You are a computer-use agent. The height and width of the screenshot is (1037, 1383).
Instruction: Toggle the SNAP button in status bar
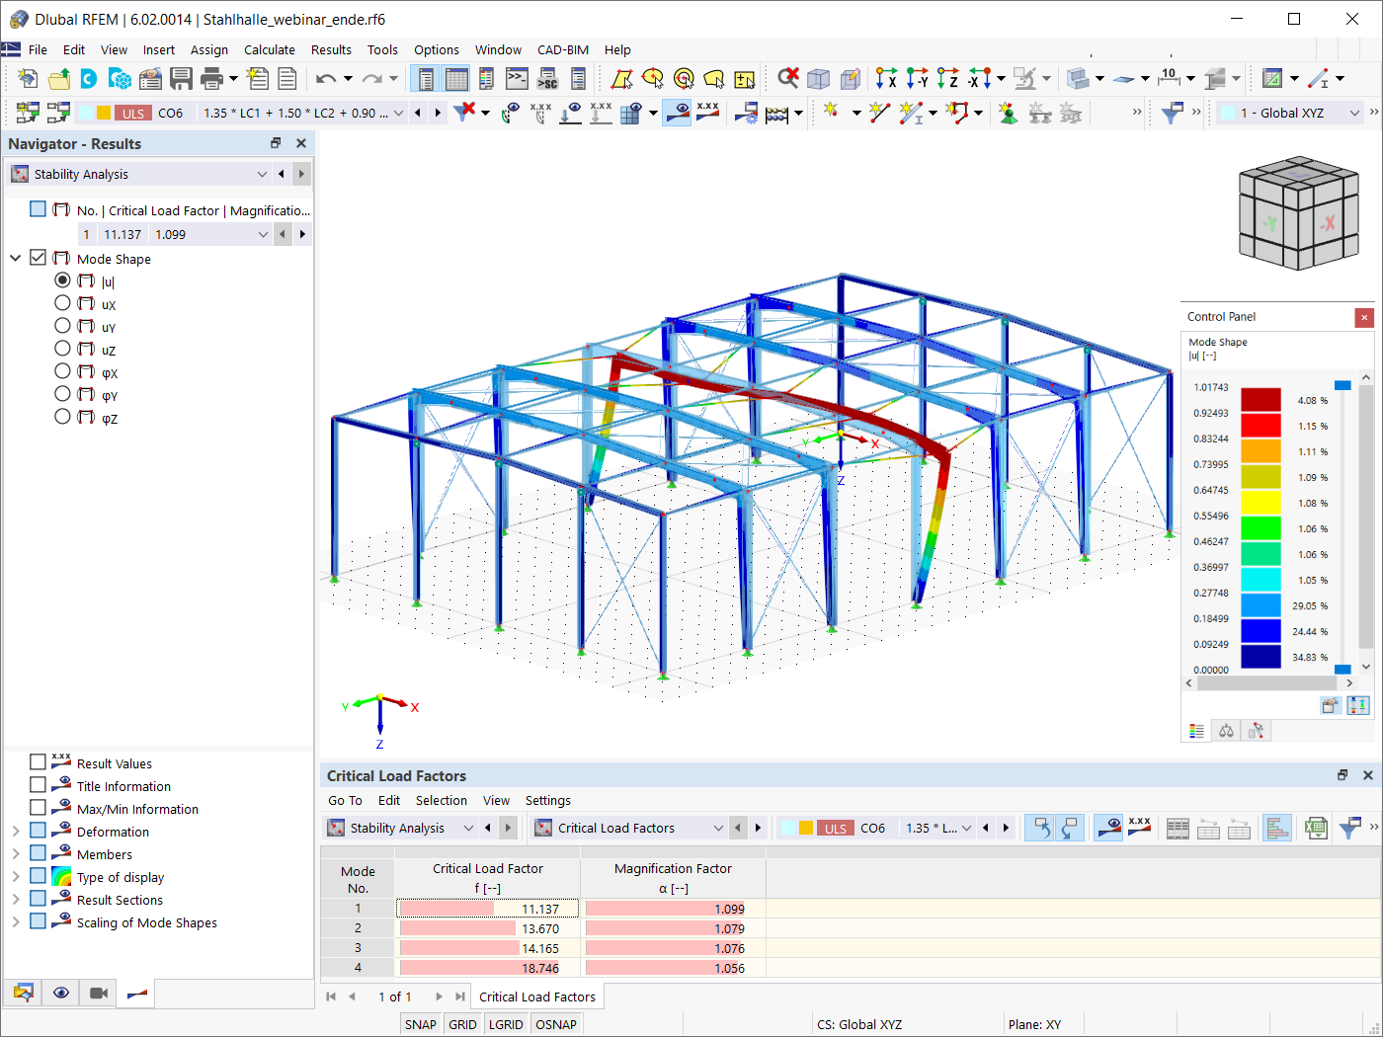420,1024
